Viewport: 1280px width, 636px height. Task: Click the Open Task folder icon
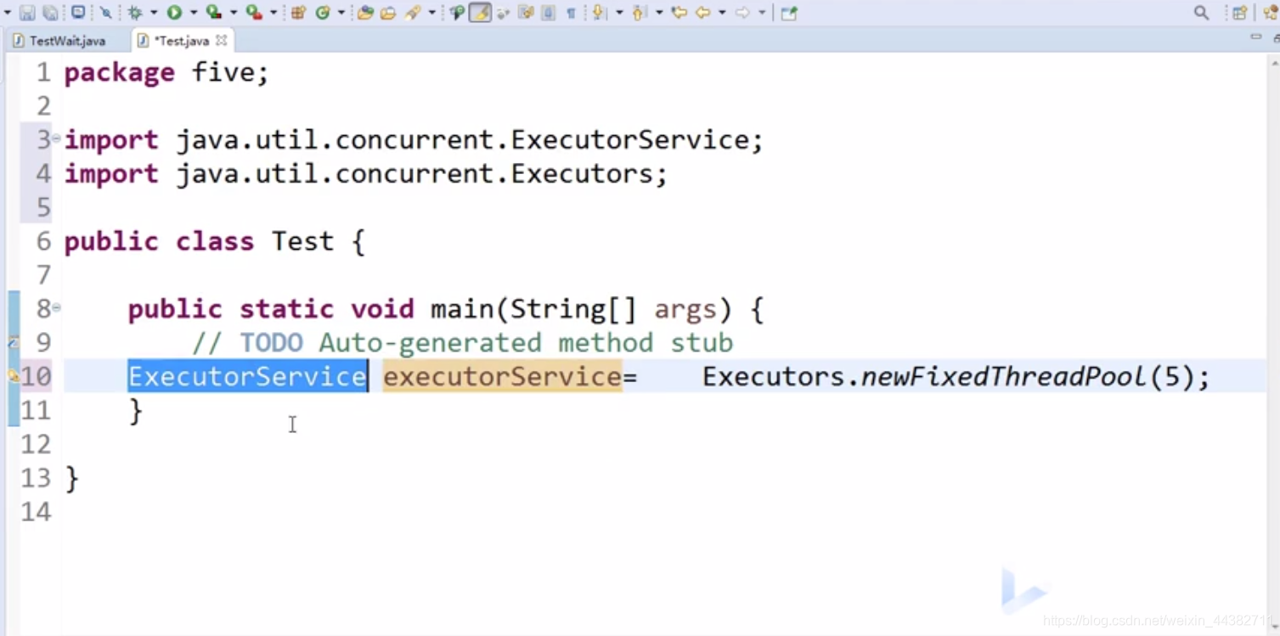388,13
